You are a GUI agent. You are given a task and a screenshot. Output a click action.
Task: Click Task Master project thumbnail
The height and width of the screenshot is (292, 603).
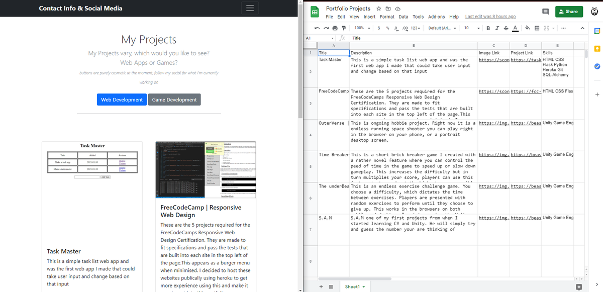coord(92,161)
